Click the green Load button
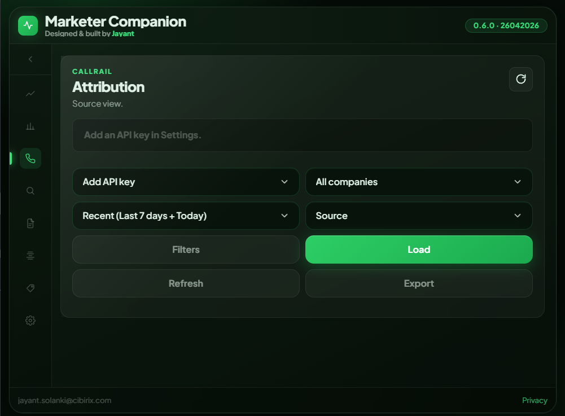Viewport: 565px width, 416px height. pyautogui.click(x=419, y=249)
